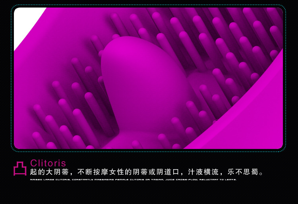
Task: Select the white Chinese description line
Action: click(x=147, y=172)
